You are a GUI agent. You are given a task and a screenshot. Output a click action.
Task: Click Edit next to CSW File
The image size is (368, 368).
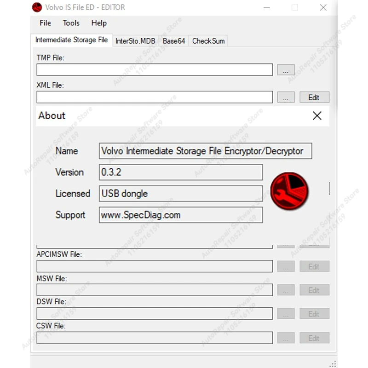[x=315, y=338]
